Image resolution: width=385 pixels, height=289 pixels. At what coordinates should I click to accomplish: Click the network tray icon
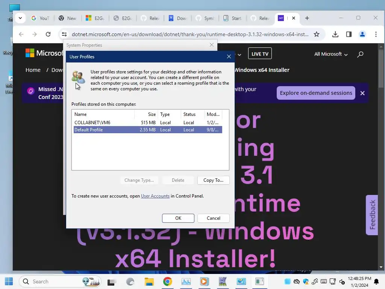tap(333, 281)
